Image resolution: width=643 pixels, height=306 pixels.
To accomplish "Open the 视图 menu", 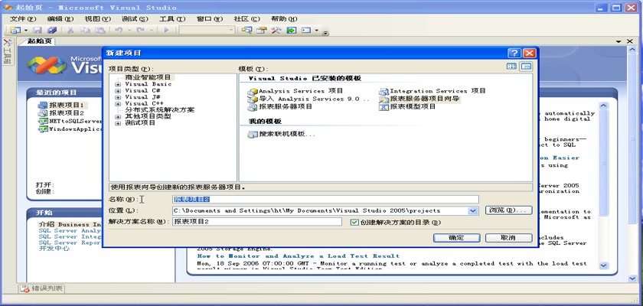I will [x=98, y=19].
